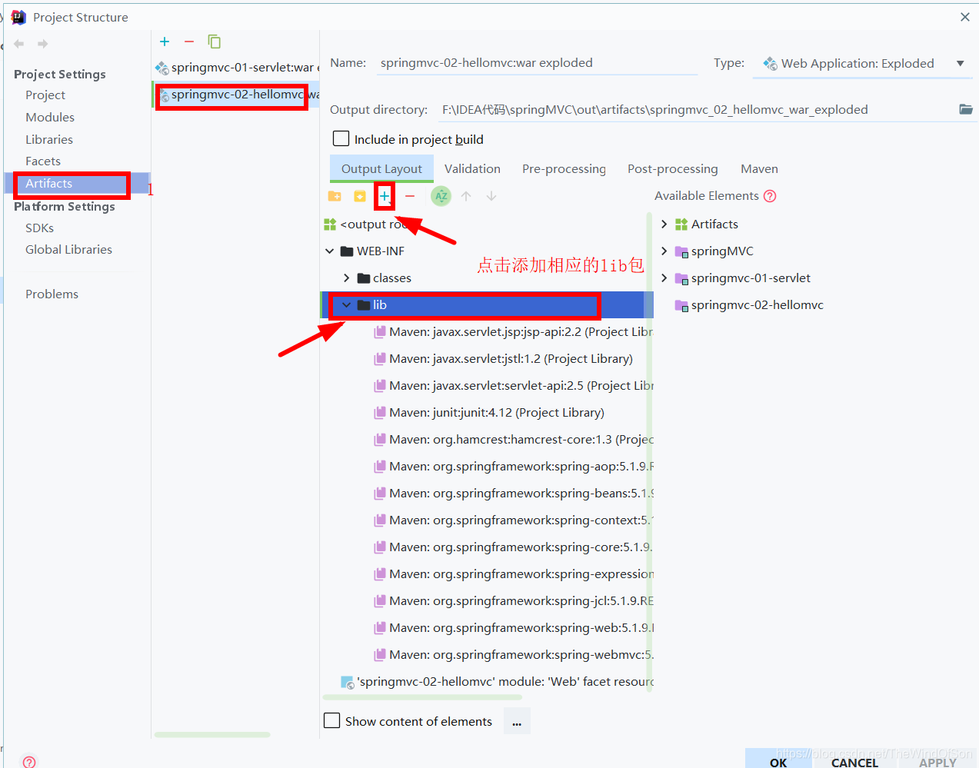The image size is (979, 768).
Task: Navigate back with the left arrow icon
Action: pyautogui.click(x=18, y=44)
